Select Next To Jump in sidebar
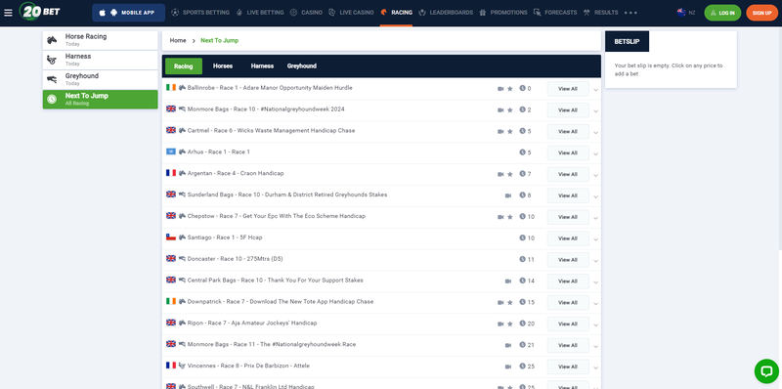The height and width of the screenshot is (389, 782). click(x=101, y=100)
